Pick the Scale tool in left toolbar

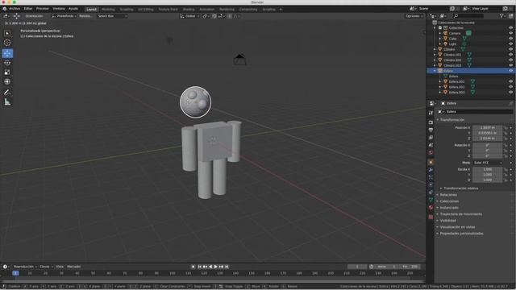[x=7, y=72]
